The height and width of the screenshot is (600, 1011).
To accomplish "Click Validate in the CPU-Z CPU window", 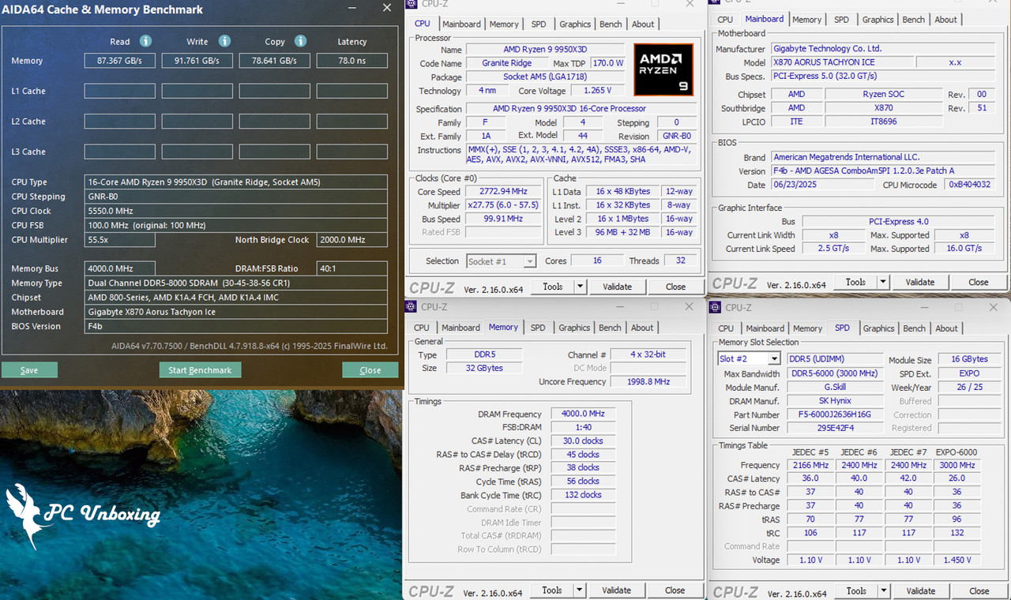I will point(617,287).
